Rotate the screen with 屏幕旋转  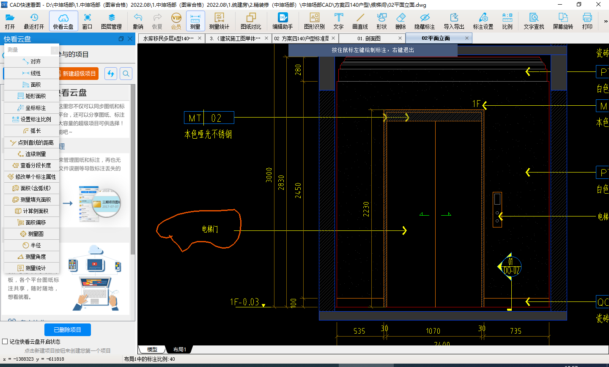coord(563,21)
